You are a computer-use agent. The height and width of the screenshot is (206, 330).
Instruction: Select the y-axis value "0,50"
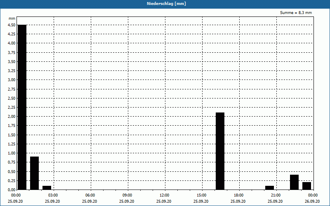coord(12,171)
